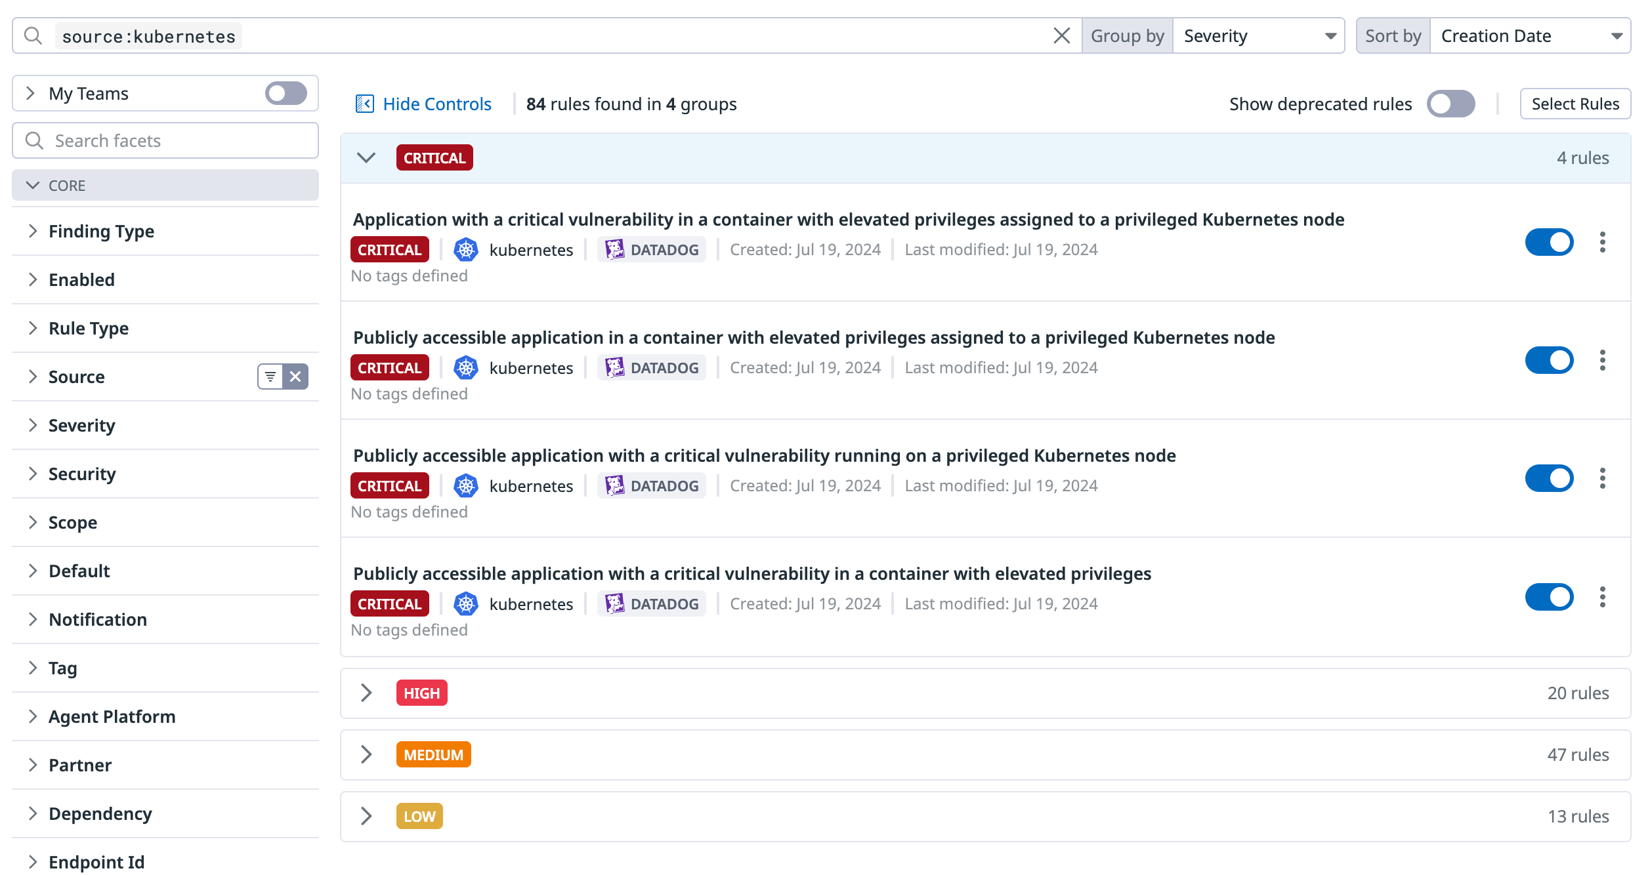The width and height of the screenshot is (1650, 875).
Task: Remove the Source facet filter
Action: pos(295,376)
